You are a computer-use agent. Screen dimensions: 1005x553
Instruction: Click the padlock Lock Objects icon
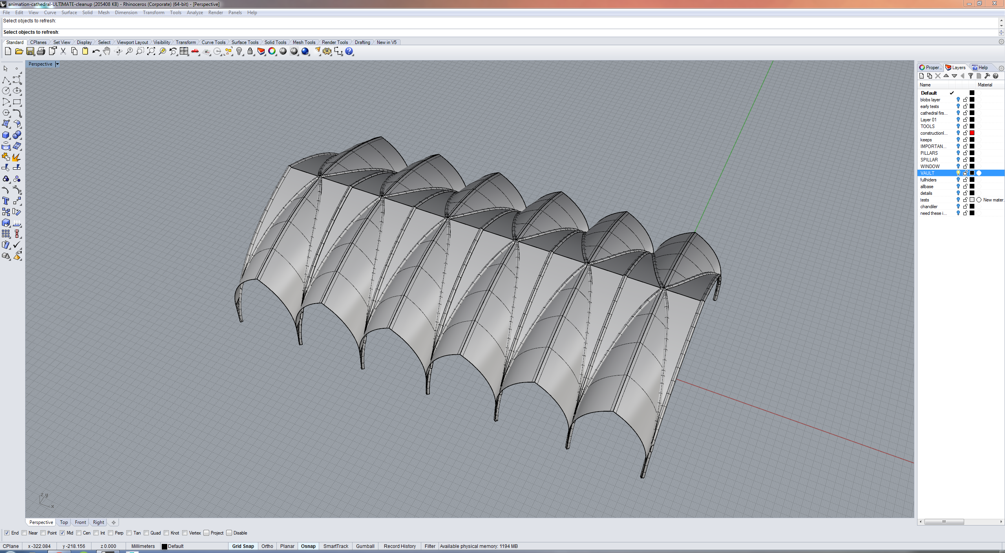click(x=250, y=51)
